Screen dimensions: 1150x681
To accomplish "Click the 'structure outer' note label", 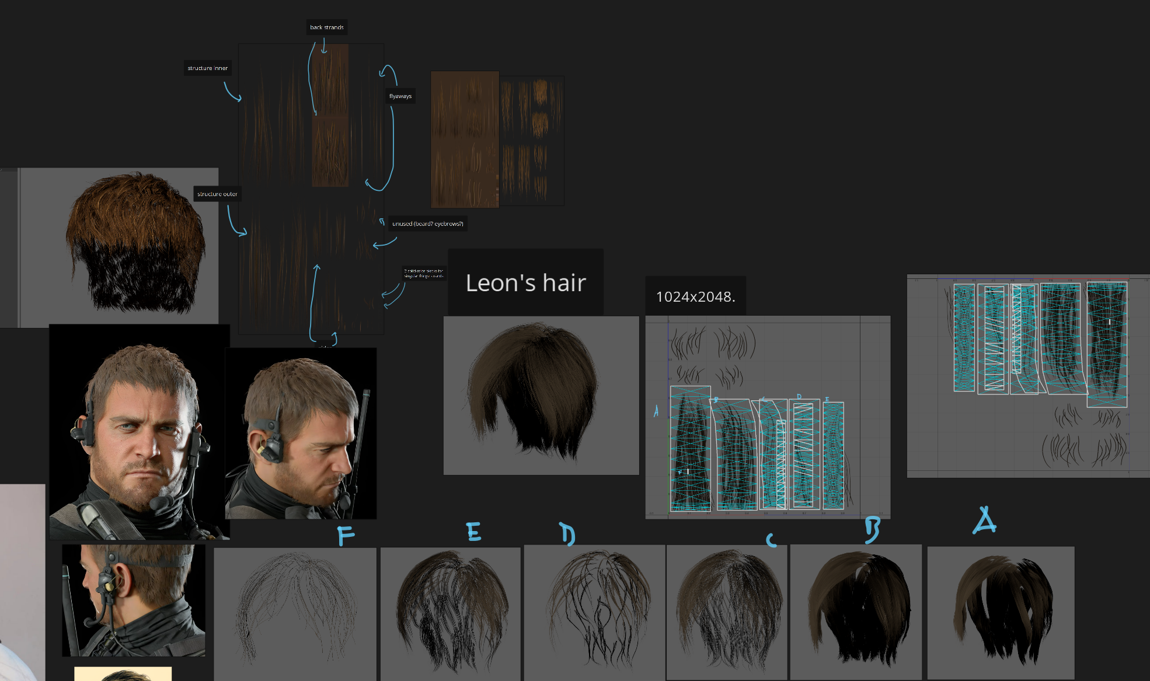I will tap(217, 194).
